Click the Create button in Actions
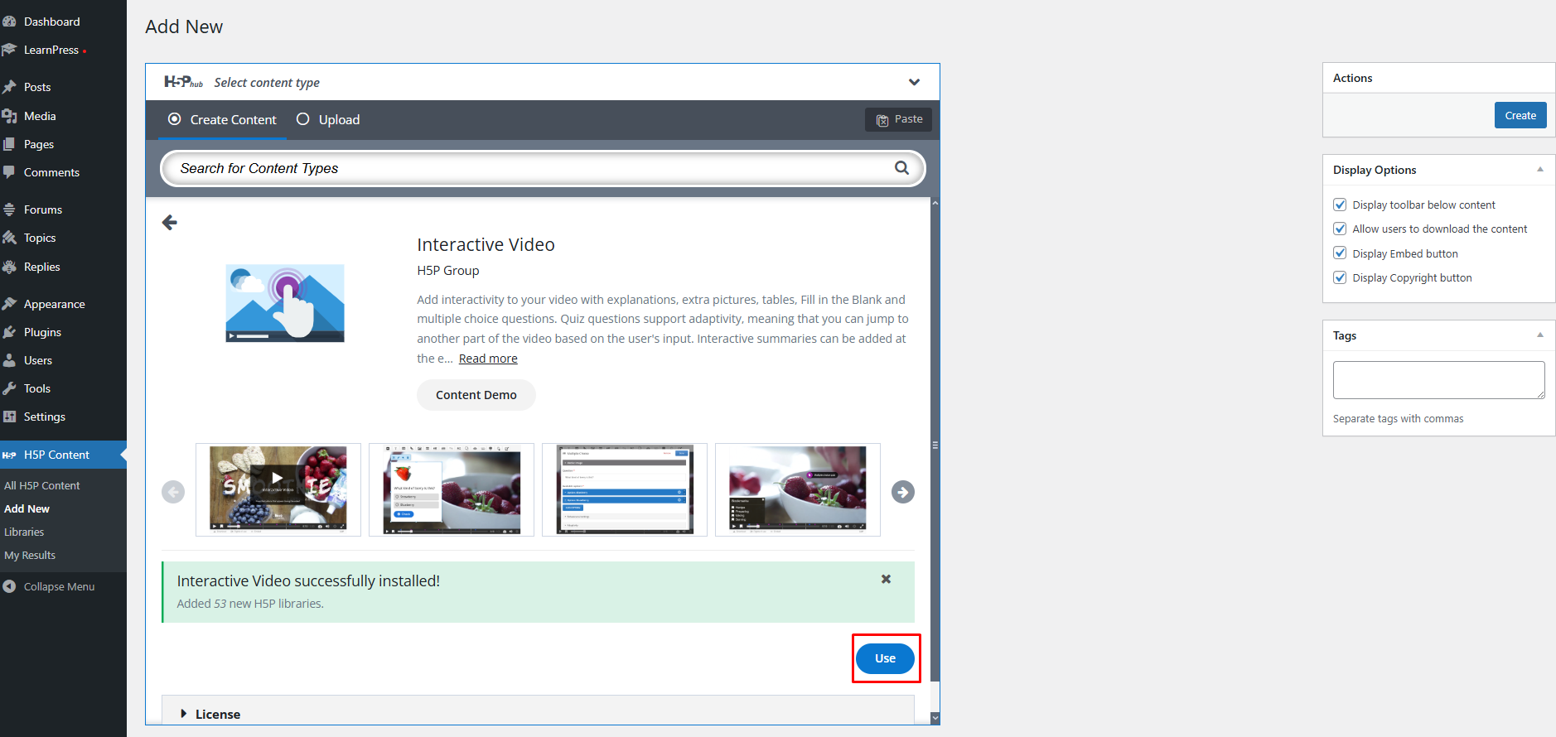Screen dimensions: 1556x737 click(1520, 115)
